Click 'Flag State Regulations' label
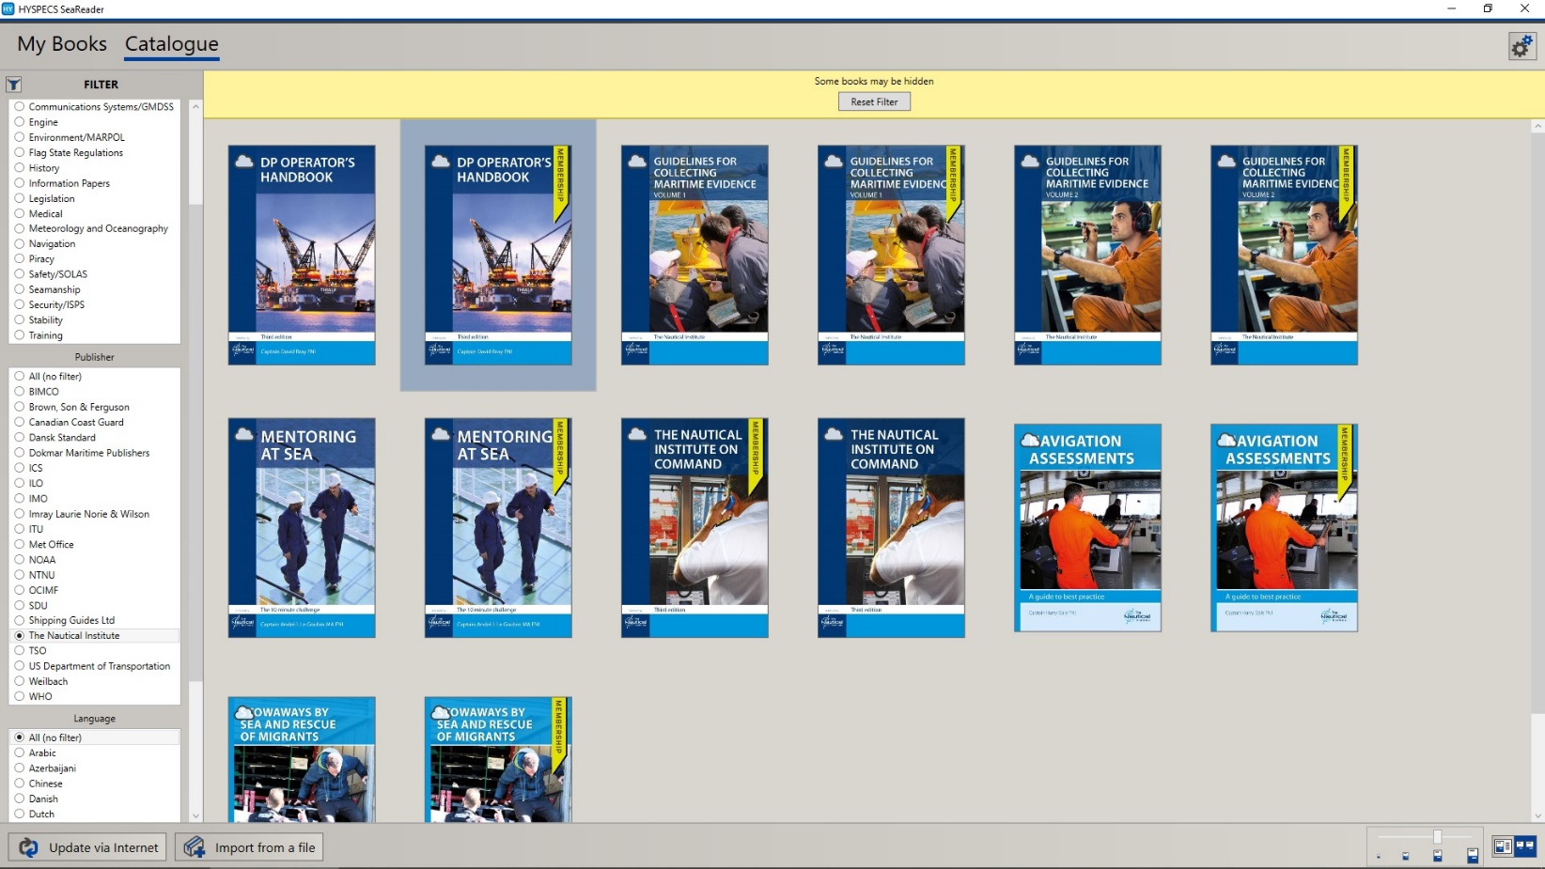This screenshot has height=869, width=1545. tap(76, 152)
